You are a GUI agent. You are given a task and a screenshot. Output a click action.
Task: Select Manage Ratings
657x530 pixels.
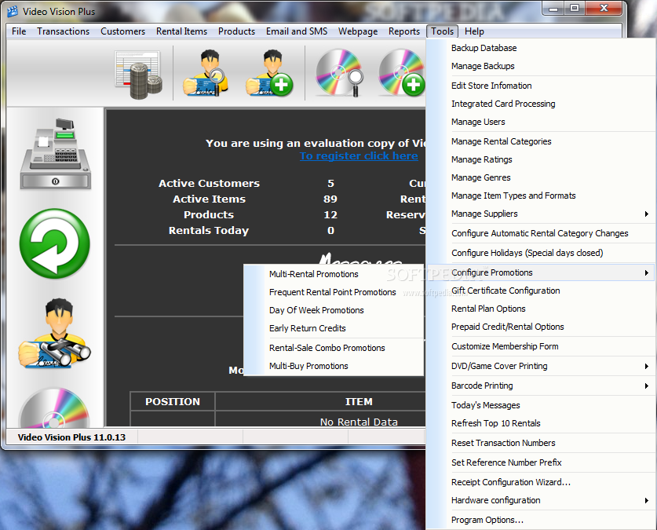(x=541, y=159)
